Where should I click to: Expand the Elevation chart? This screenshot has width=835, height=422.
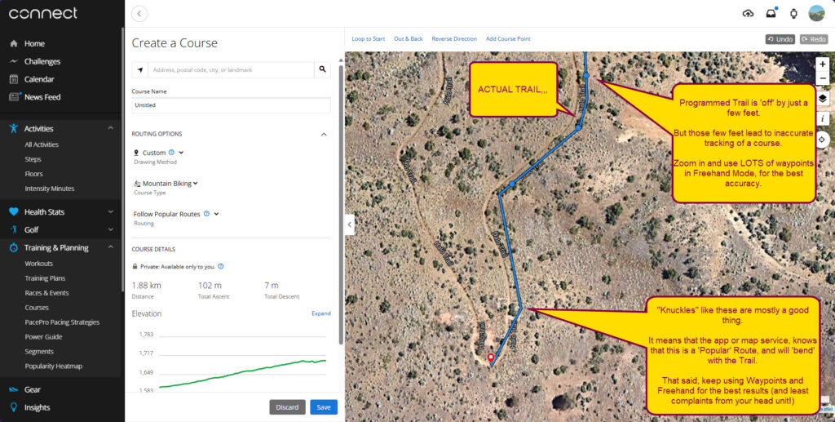click(321, 313)
